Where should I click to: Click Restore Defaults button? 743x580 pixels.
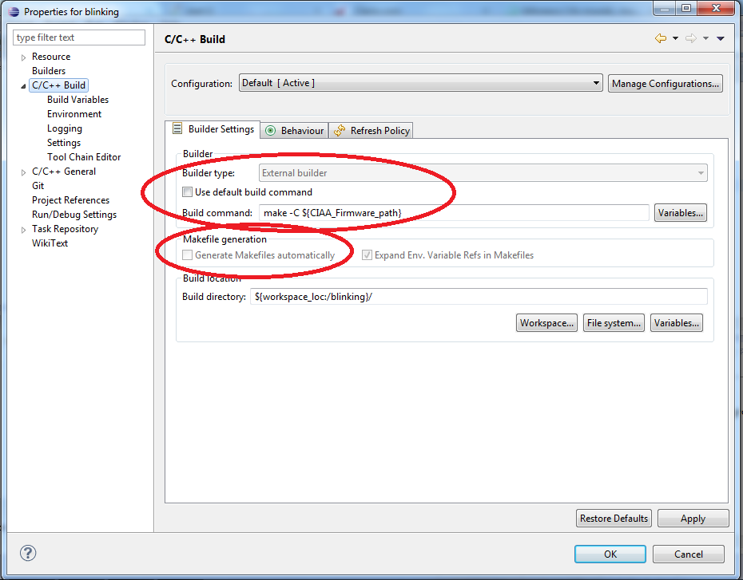point(614,519)
